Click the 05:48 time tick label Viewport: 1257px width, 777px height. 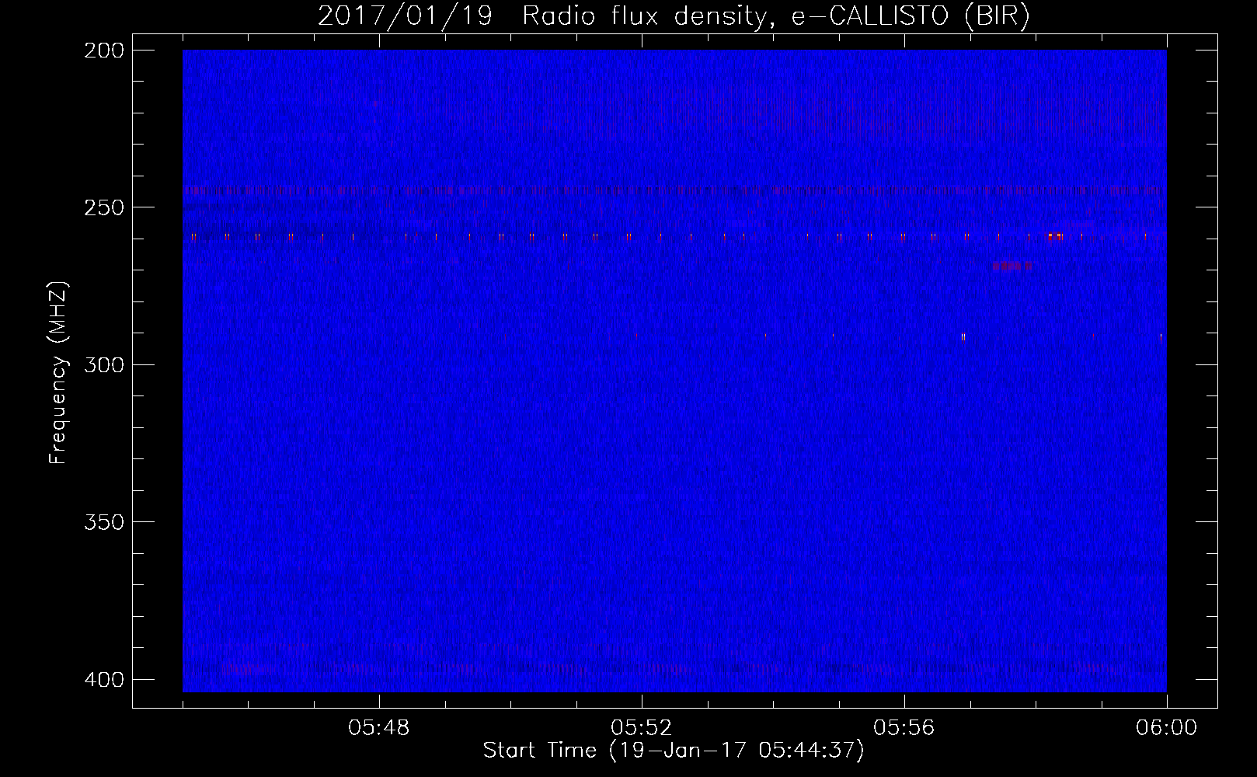379,728
